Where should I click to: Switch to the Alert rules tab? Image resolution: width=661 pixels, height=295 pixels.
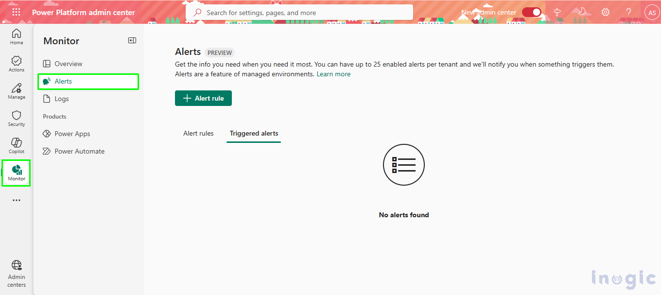click(198, 133)
